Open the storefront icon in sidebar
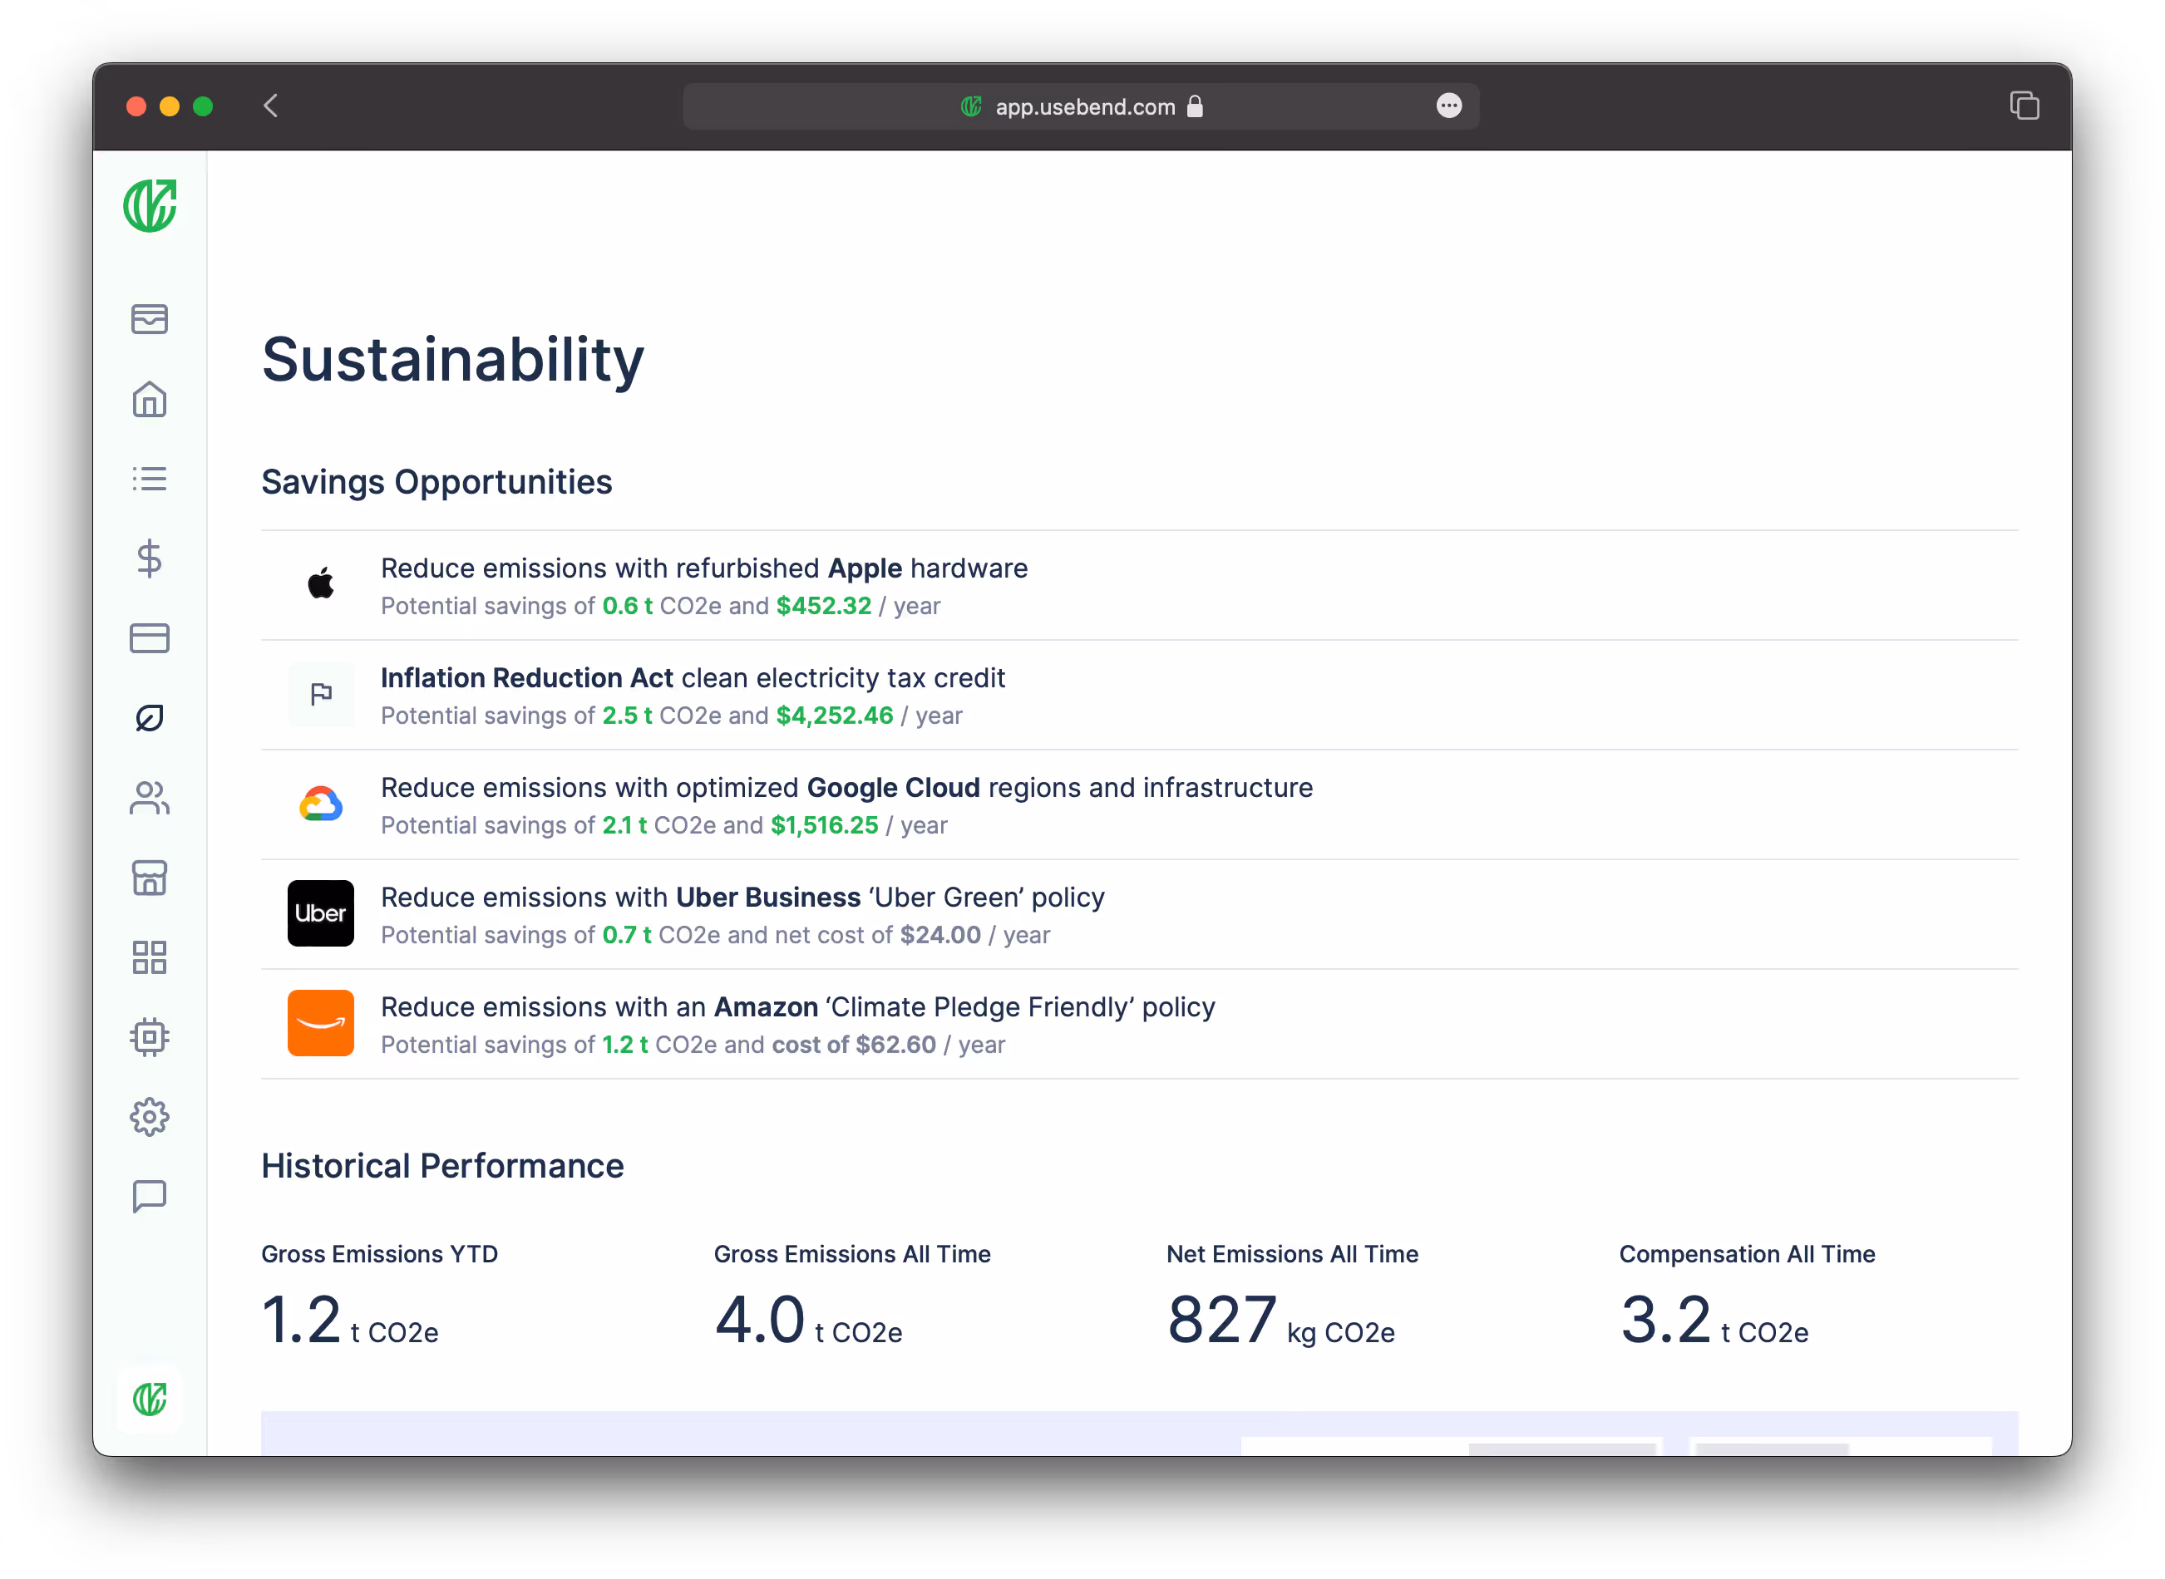 (x=149, y=878)
